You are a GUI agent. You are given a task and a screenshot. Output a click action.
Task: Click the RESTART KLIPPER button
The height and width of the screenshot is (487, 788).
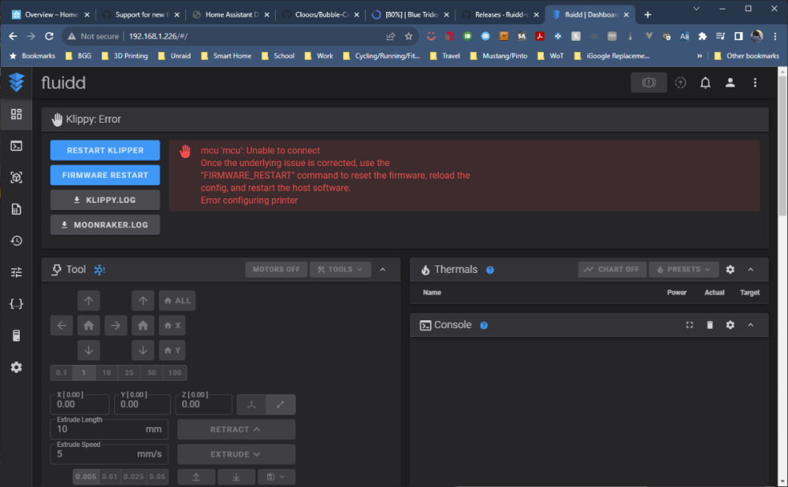[x=105, y=150]
